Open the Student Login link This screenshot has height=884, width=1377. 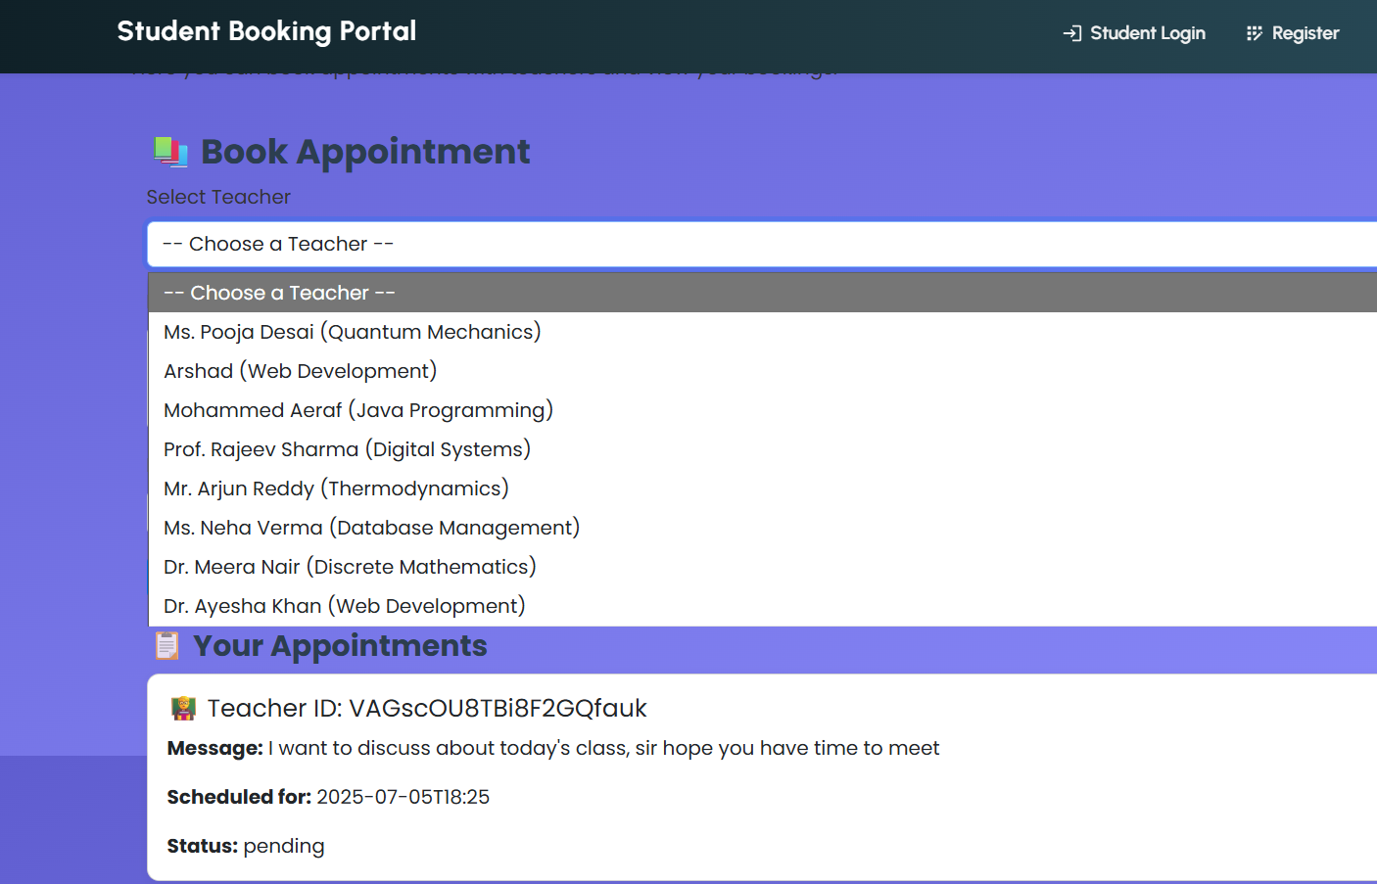pyautogui.click(x=1147, y=33)
